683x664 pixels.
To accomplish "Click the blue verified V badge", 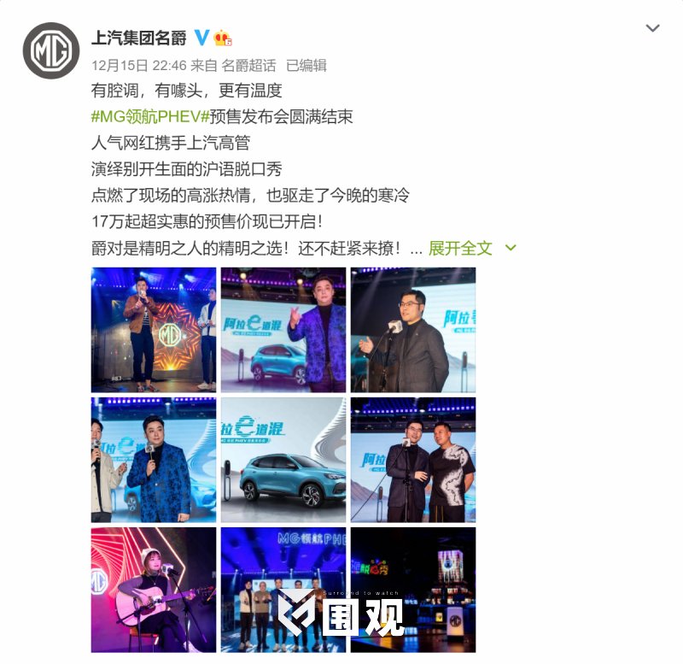I will [201, 38].
